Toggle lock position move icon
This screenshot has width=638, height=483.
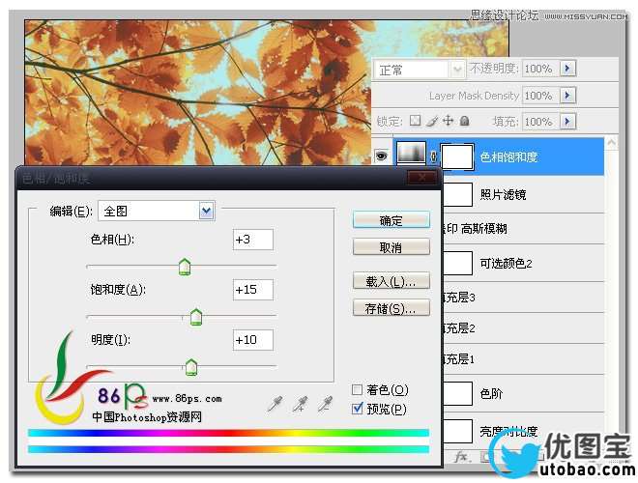pos(448,121)
